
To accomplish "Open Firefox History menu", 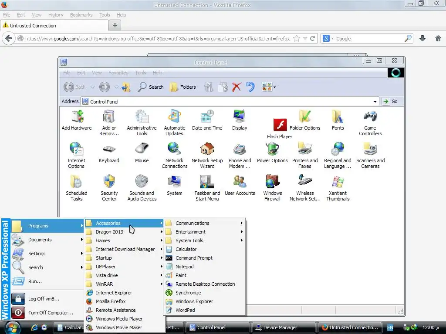I will (x=55, y=15).
